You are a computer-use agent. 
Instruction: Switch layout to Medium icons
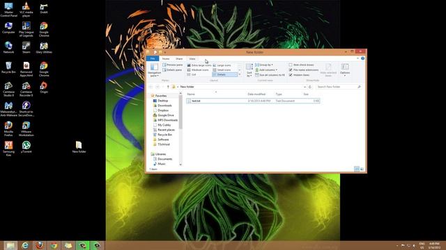198,69
